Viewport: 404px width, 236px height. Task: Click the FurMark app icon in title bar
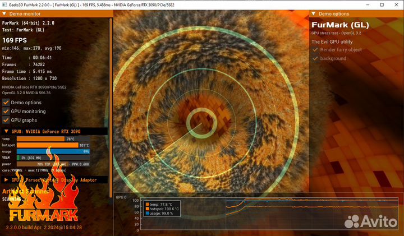4,4
